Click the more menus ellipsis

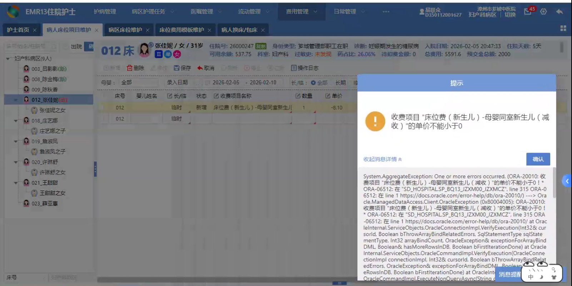[386, 11]
